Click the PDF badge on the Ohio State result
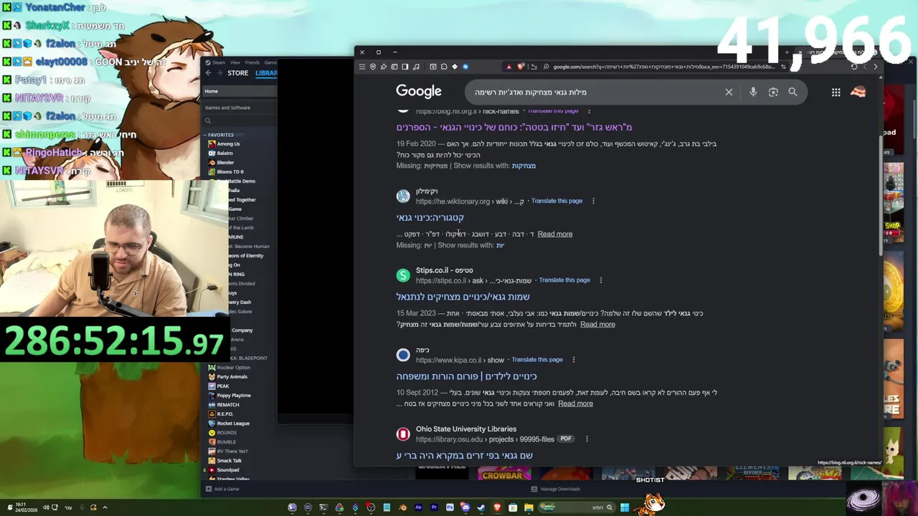Image resolution: width=918 pixels, height=516 pixels. [566, 439]
